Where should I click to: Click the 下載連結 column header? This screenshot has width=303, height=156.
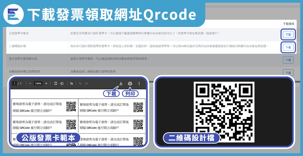coord(289,24)
